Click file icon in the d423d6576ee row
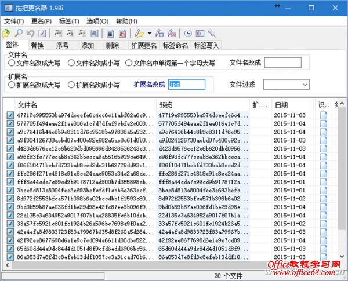 [x=324, y=148]
